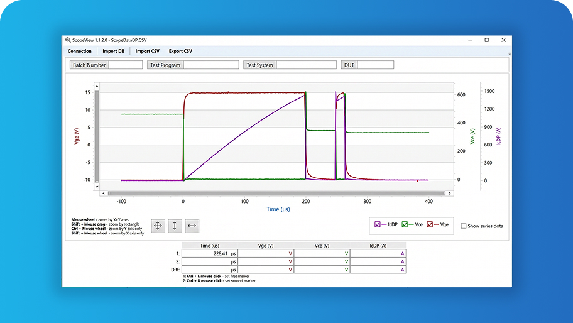Open the Connection menu
The image size is (573, 323).
click(79, 51)
